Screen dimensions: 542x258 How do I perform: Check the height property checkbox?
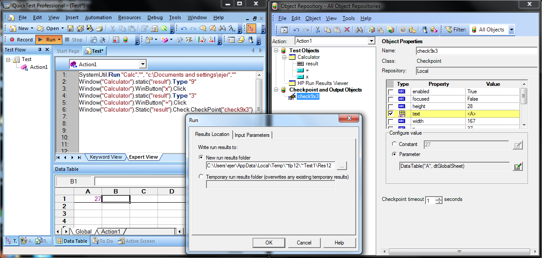tap(391, 106)
